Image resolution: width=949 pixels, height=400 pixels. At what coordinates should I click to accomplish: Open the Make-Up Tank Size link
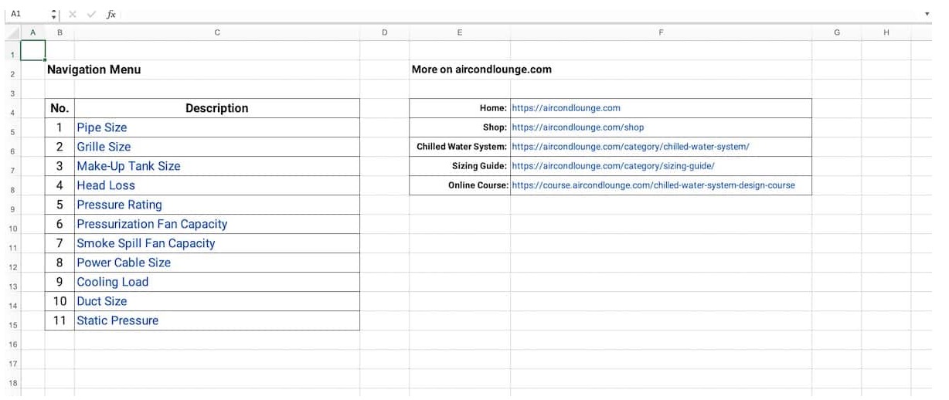coord(128,166)
